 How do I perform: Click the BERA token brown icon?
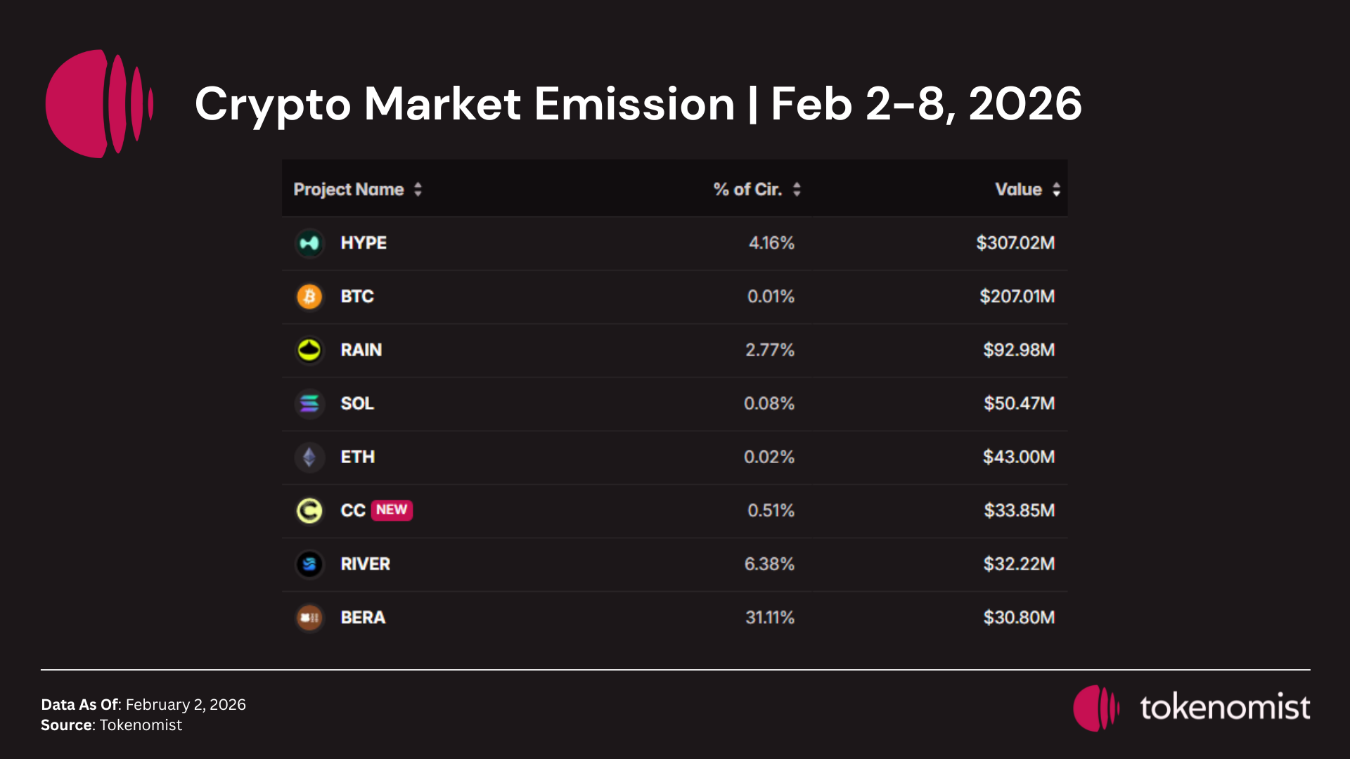point(309,618)
